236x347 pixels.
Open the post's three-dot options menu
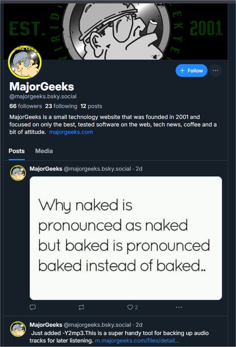tap(179, 307)
